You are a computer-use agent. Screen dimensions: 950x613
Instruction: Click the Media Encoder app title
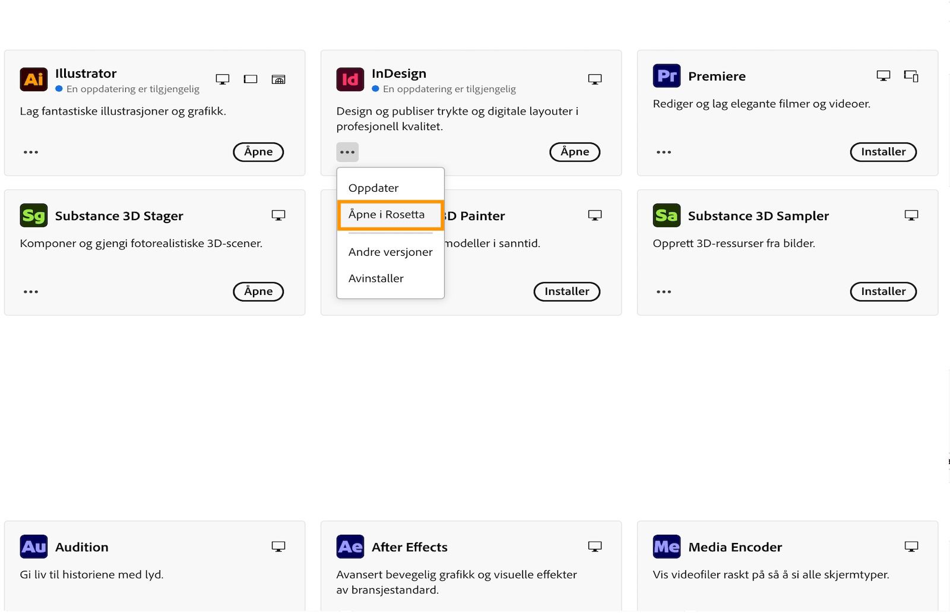tap(735, 547)
